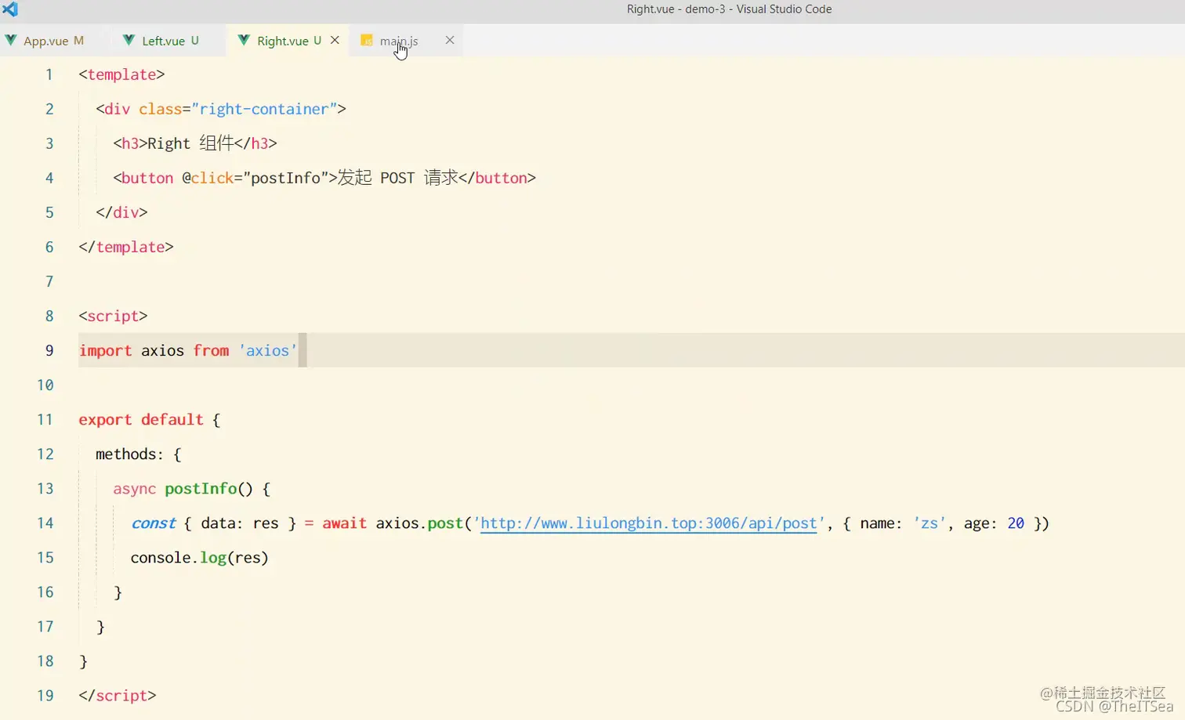Click the 'U' untracked badge on Left.vue tab
This screenshot has width=1185, height=720.
pyautogui.click(x=194, y=40)
